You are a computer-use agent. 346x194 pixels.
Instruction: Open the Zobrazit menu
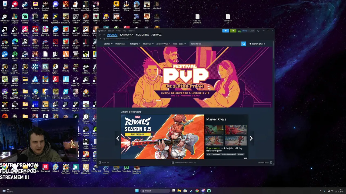111,31
